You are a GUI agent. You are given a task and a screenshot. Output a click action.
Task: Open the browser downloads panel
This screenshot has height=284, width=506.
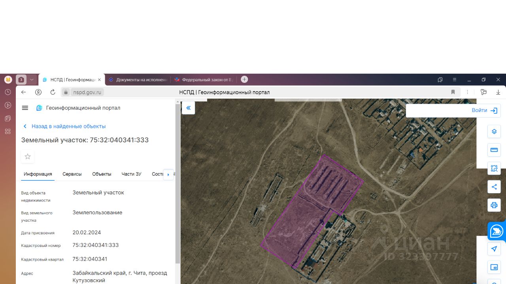[x=498, y=92]
